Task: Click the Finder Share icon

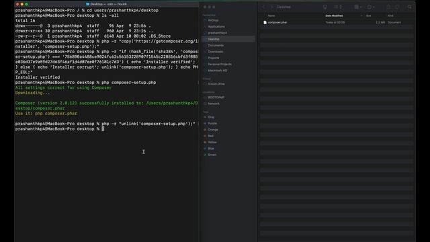Action: [x=388, y=7]
